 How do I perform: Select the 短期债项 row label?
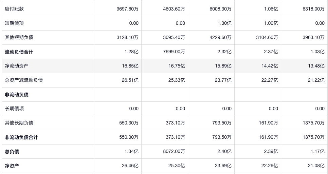[14, 23]
